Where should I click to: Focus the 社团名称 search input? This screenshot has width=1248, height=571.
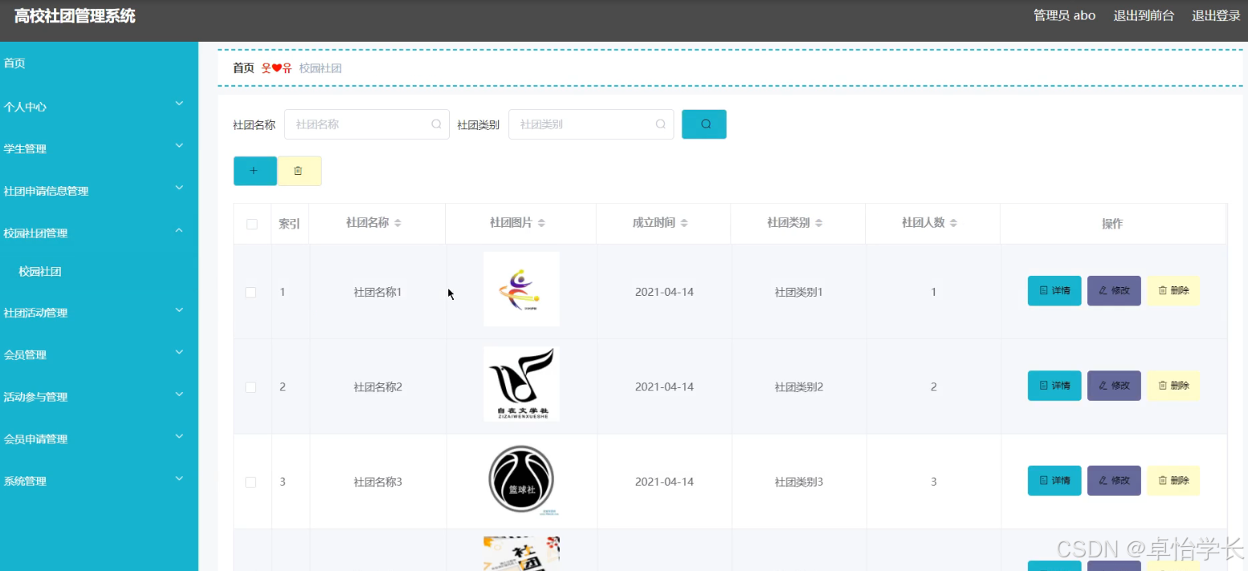pos(367,124)
